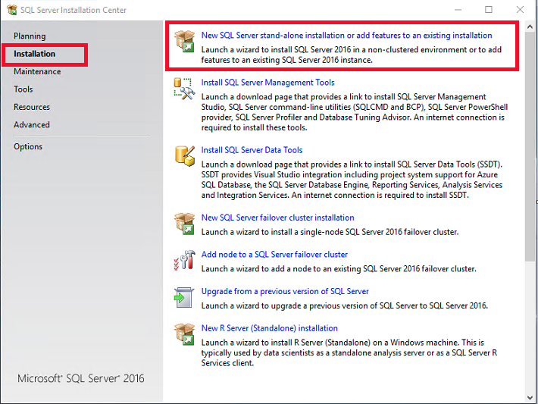Start Upgrade from a previous version link
Viewport: 538px width, 404px height.
[x=285, y=291]
